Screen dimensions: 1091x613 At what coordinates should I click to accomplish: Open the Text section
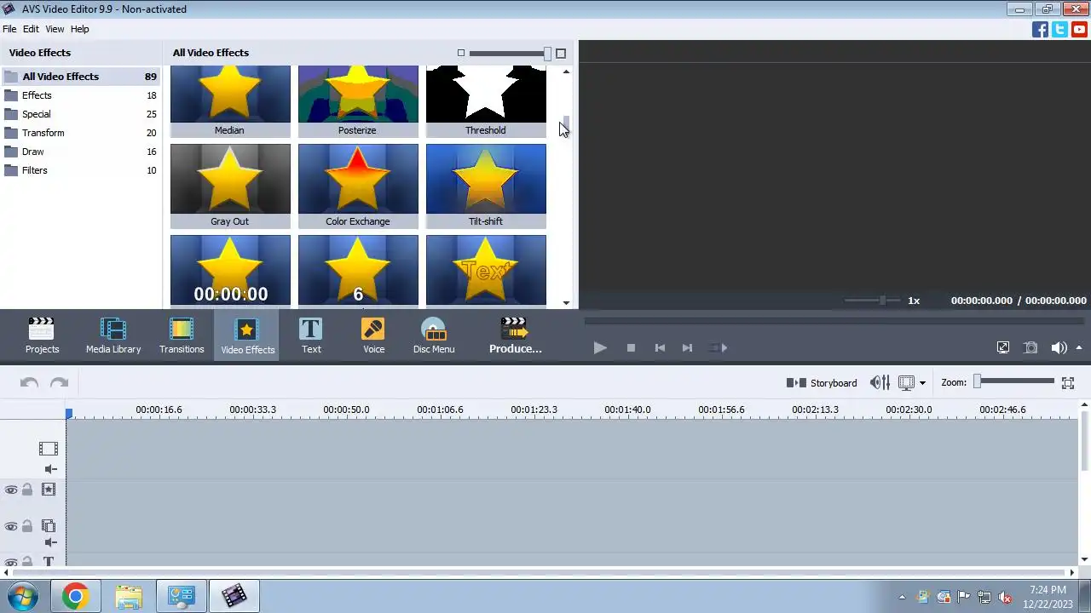click(x=311, y=335)
